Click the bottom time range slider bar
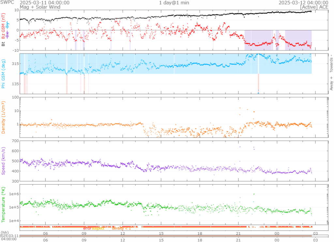334x242 pixels. pos(173,236)
